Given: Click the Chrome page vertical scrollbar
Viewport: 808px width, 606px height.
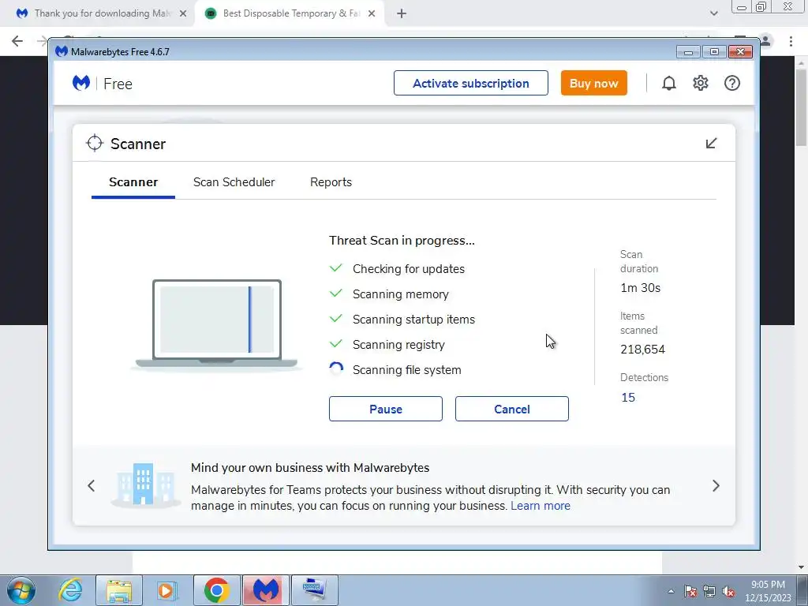Looking at the screenshot, I should point(801,108).
